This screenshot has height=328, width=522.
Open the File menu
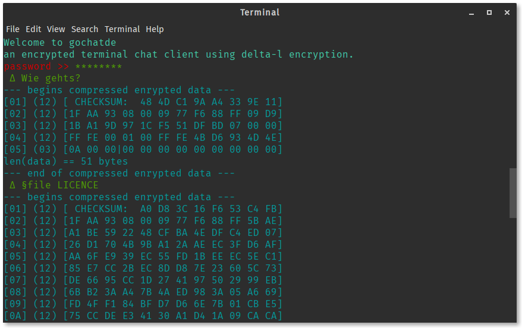click(x=12, y=29)
